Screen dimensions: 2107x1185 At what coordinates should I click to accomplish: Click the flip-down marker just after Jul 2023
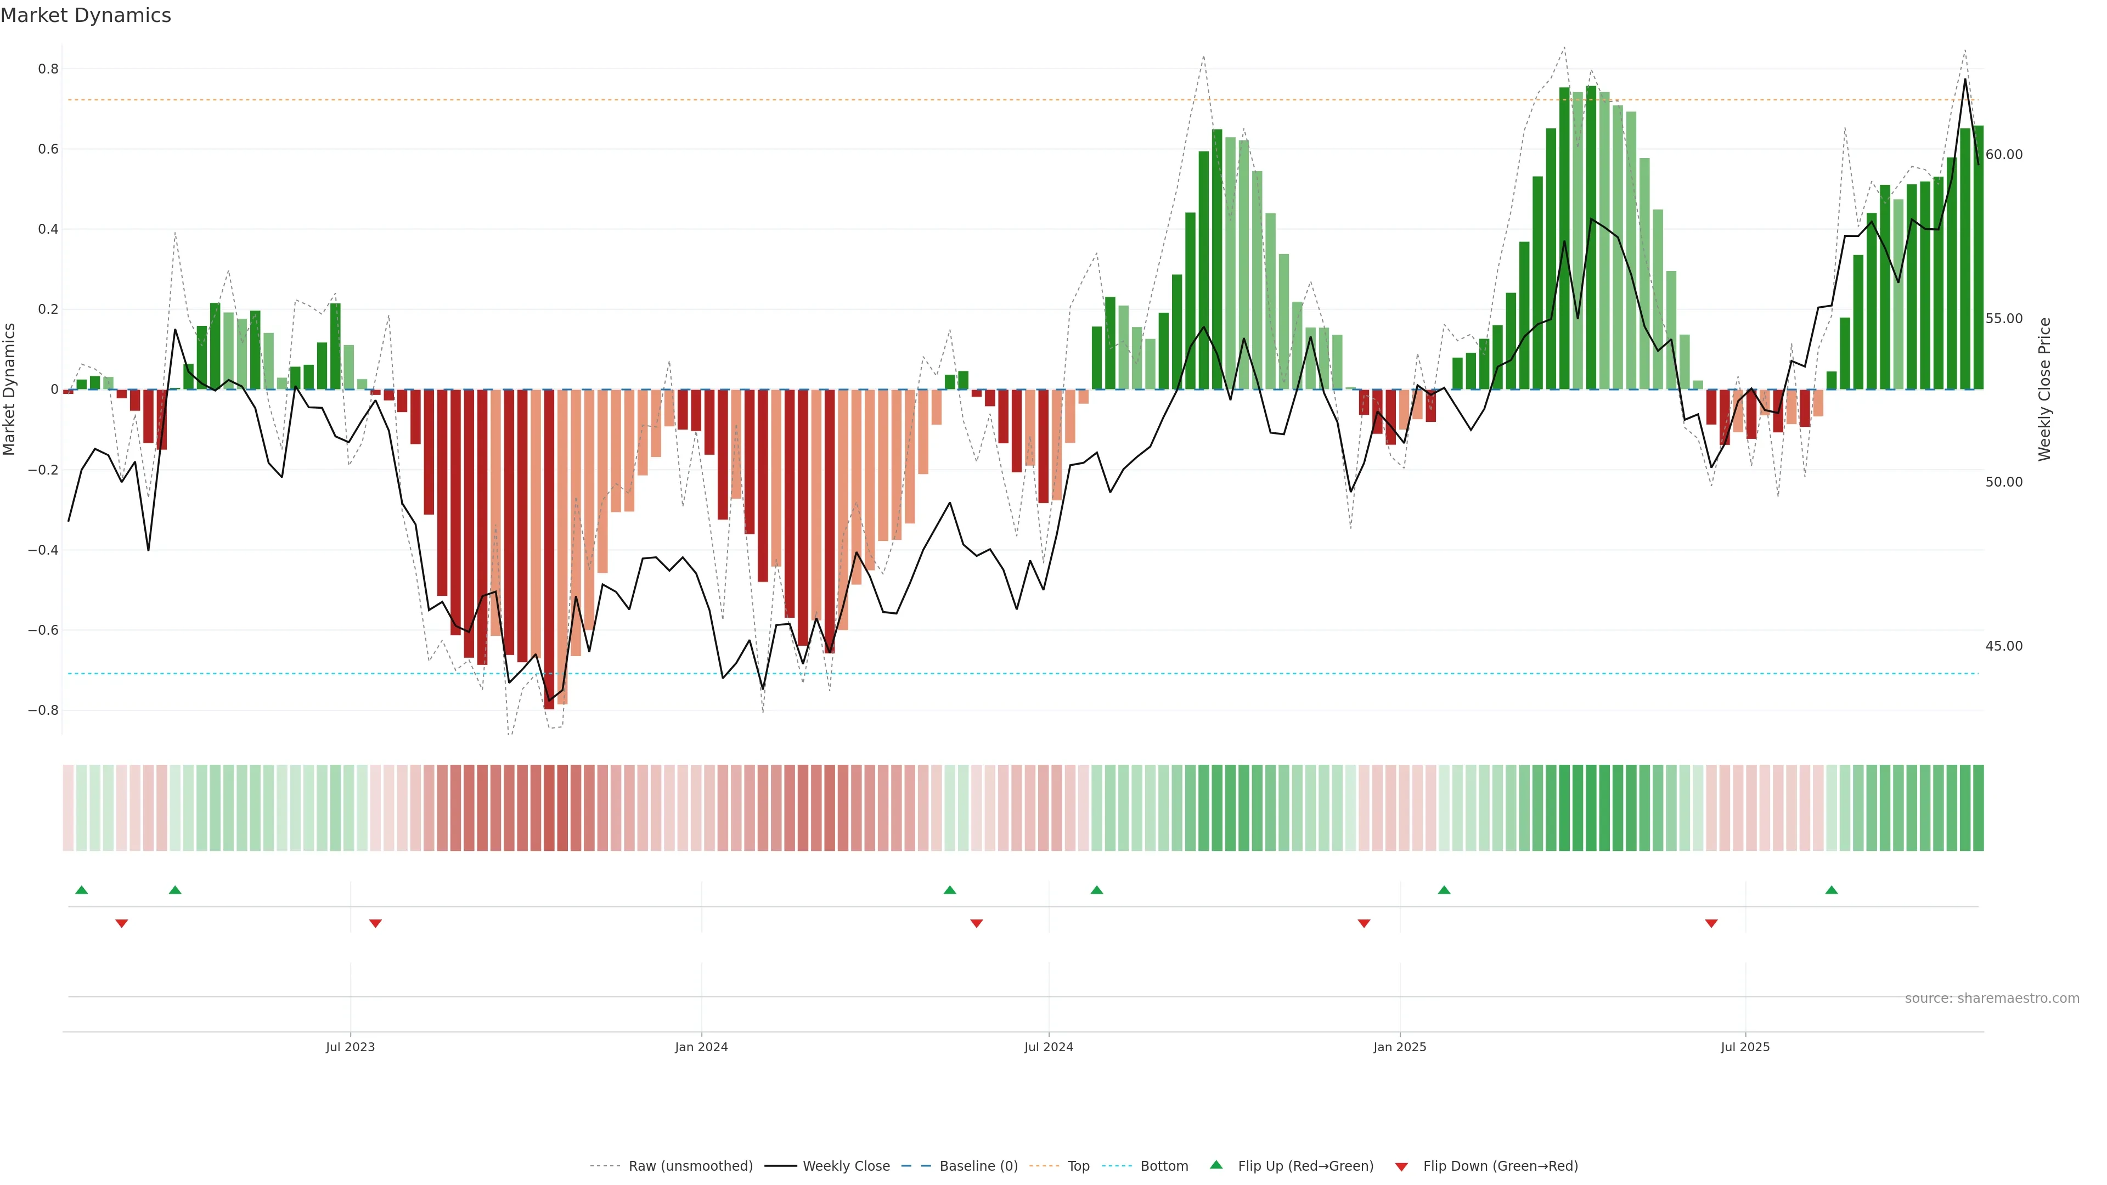[x=375, y=923]
